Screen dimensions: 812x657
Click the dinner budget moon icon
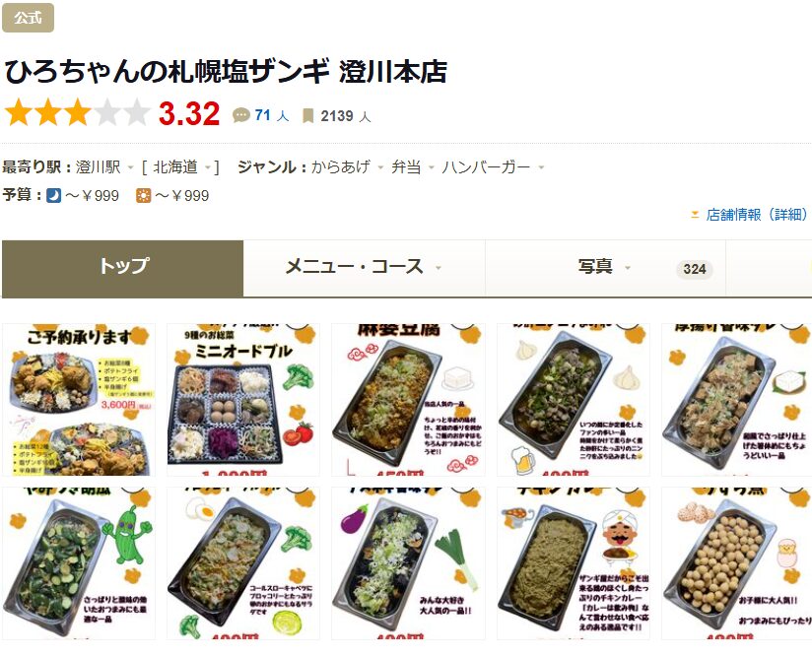click(x=53, y=196)
